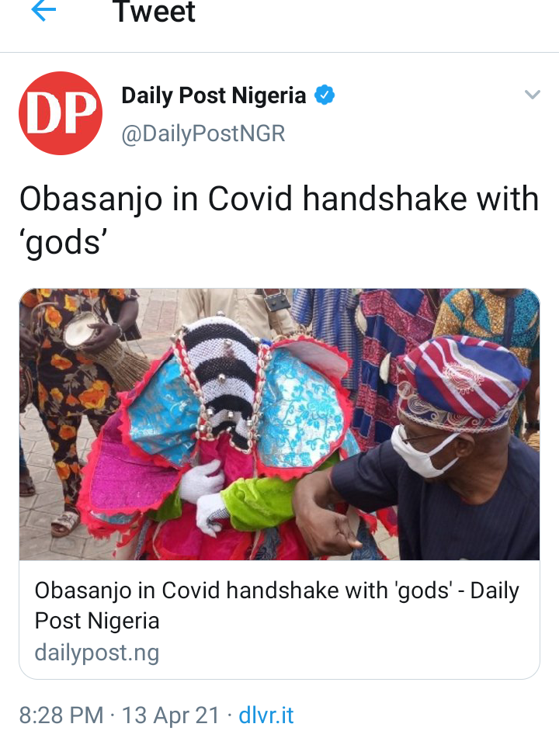559x748 pixels.
Task: Click the 8:28 PM timestamp
Action: coord(61,715)
